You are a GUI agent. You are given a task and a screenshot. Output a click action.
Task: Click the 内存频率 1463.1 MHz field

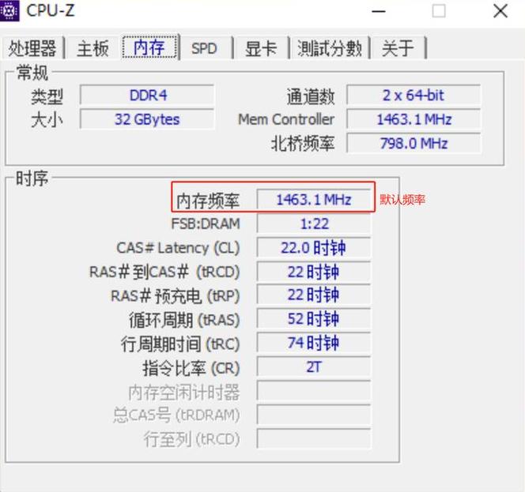(314, 200)
